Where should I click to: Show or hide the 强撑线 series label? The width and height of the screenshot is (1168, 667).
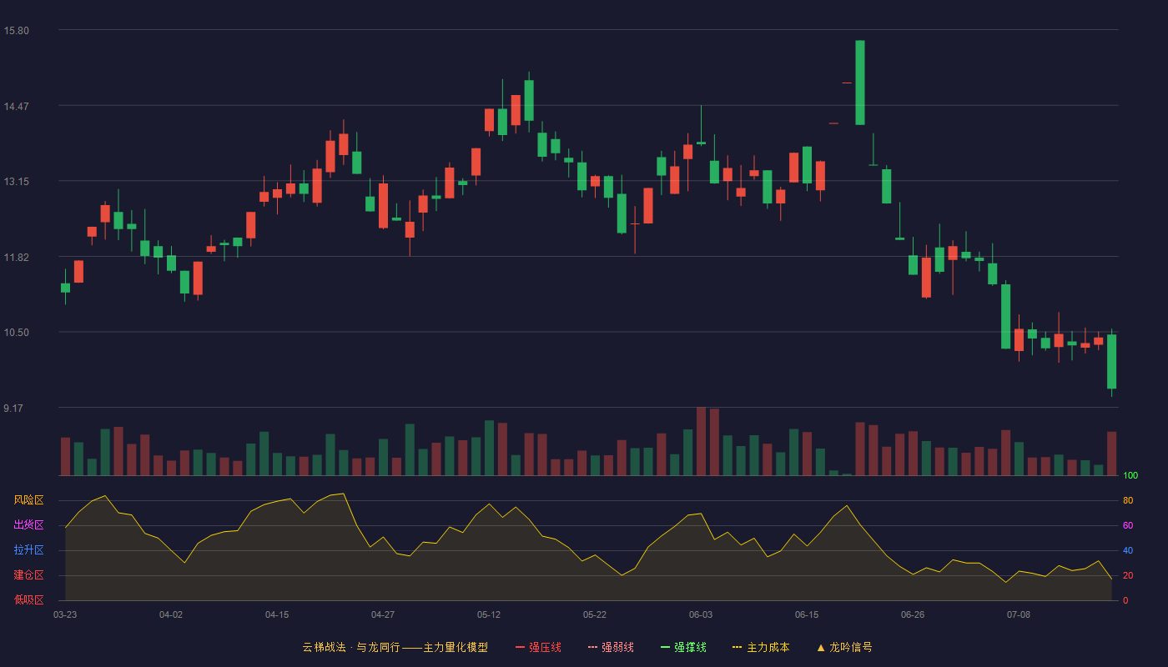pos(690,647)
